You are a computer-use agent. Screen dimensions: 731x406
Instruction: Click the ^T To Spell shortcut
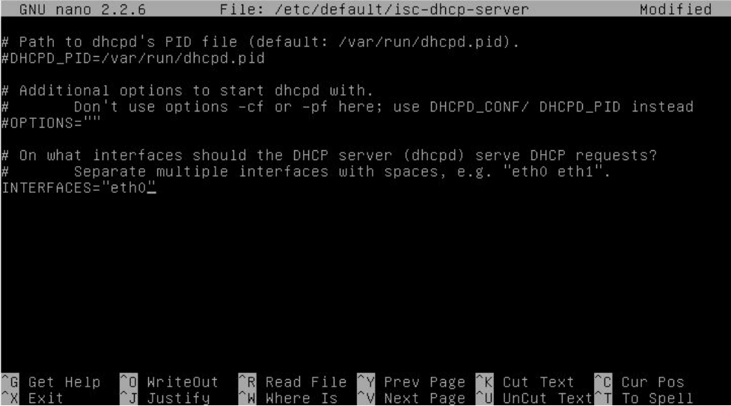click(643, 398)
